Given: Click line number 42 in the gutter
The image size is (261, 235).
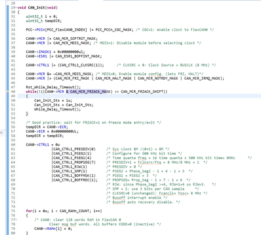Looking at the screenshot, I should [x=13, y=65].
